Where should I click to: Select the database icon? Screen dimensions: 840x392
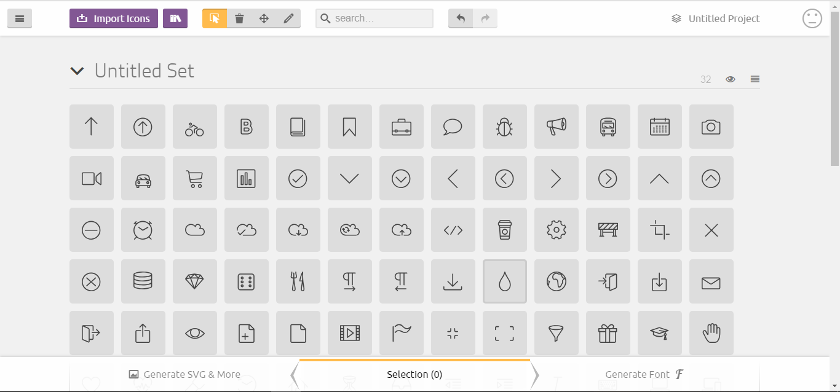pyautogui.click(x=143, y=281)
